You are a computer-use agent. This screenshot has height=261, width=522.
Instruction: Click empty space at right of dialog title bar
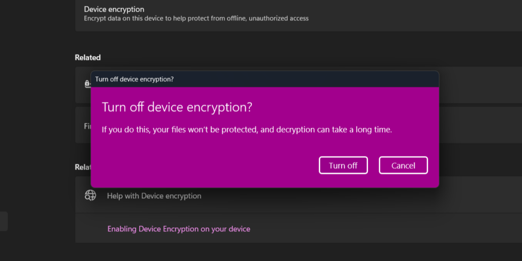coord(331,79)
